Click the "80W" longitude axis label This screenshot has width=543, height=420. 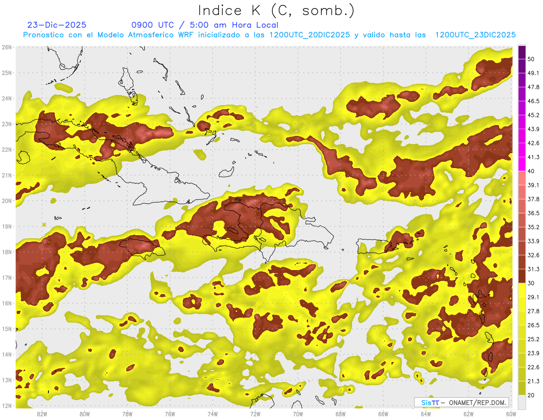(85, 414)
